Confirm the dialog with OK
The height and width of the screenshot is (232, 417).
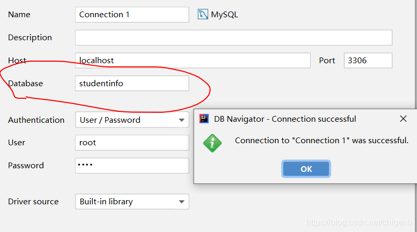point(306,169)
